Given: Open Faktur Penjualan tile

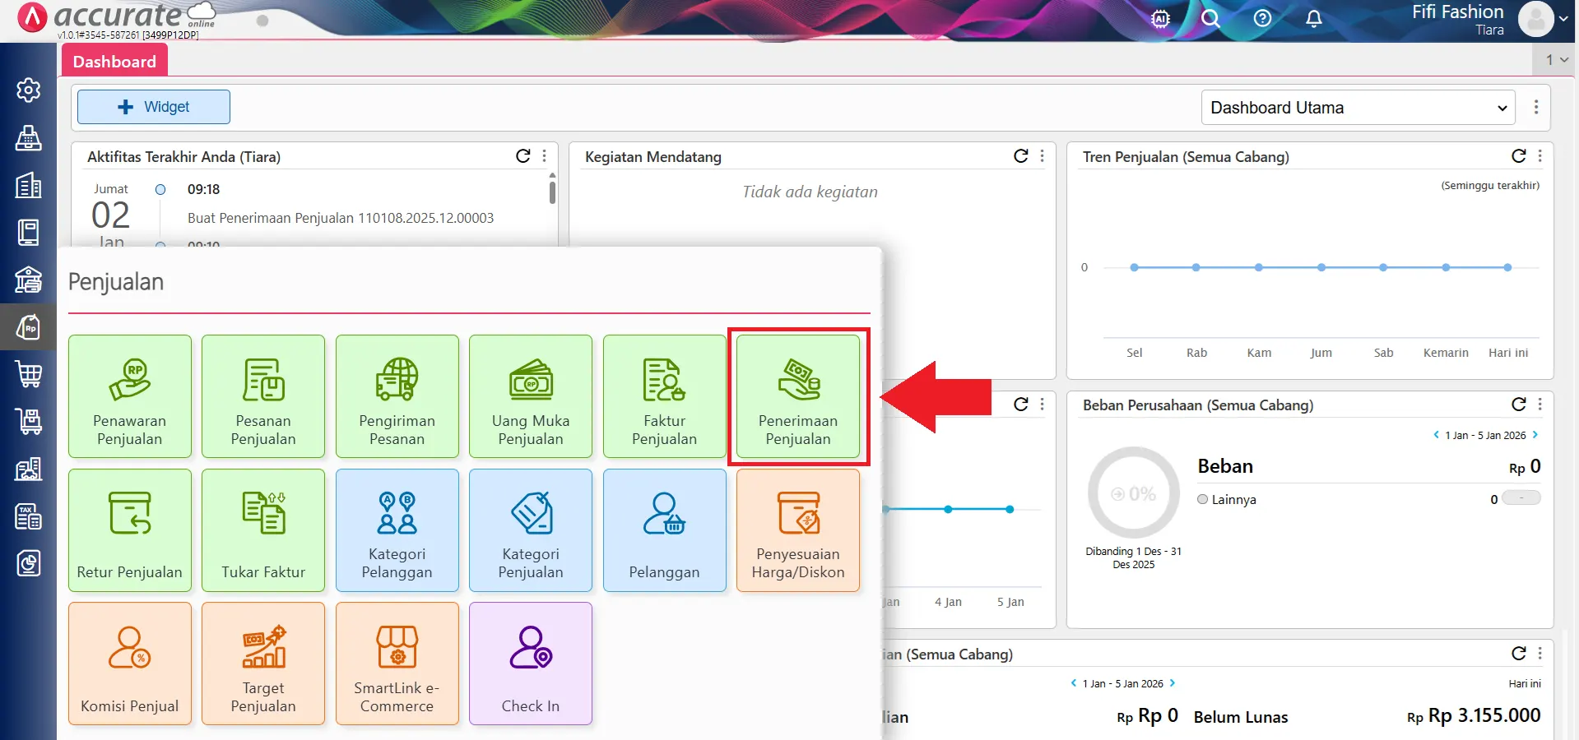Looking at the screenshot, I should pos(664,396).
